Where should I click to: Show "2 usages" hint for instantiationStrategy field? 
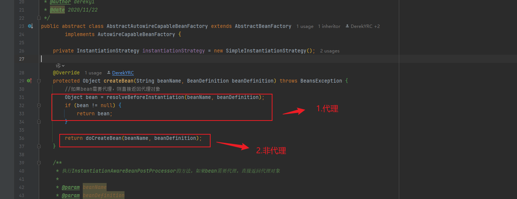[x=330, y=51]
